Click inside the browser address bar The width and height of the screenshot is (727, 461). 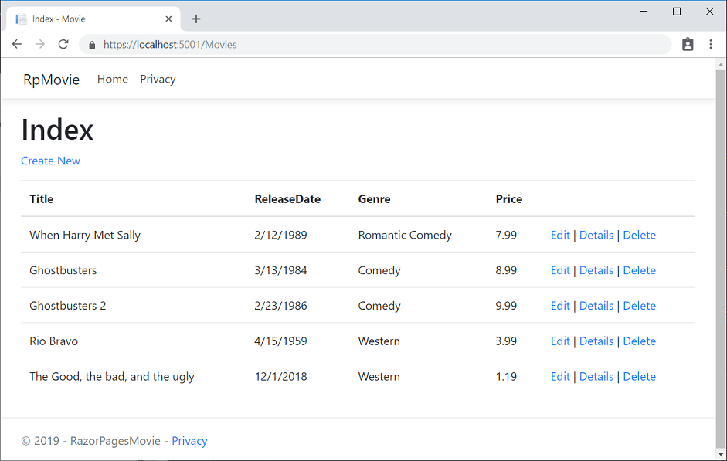tap(309, 44)
